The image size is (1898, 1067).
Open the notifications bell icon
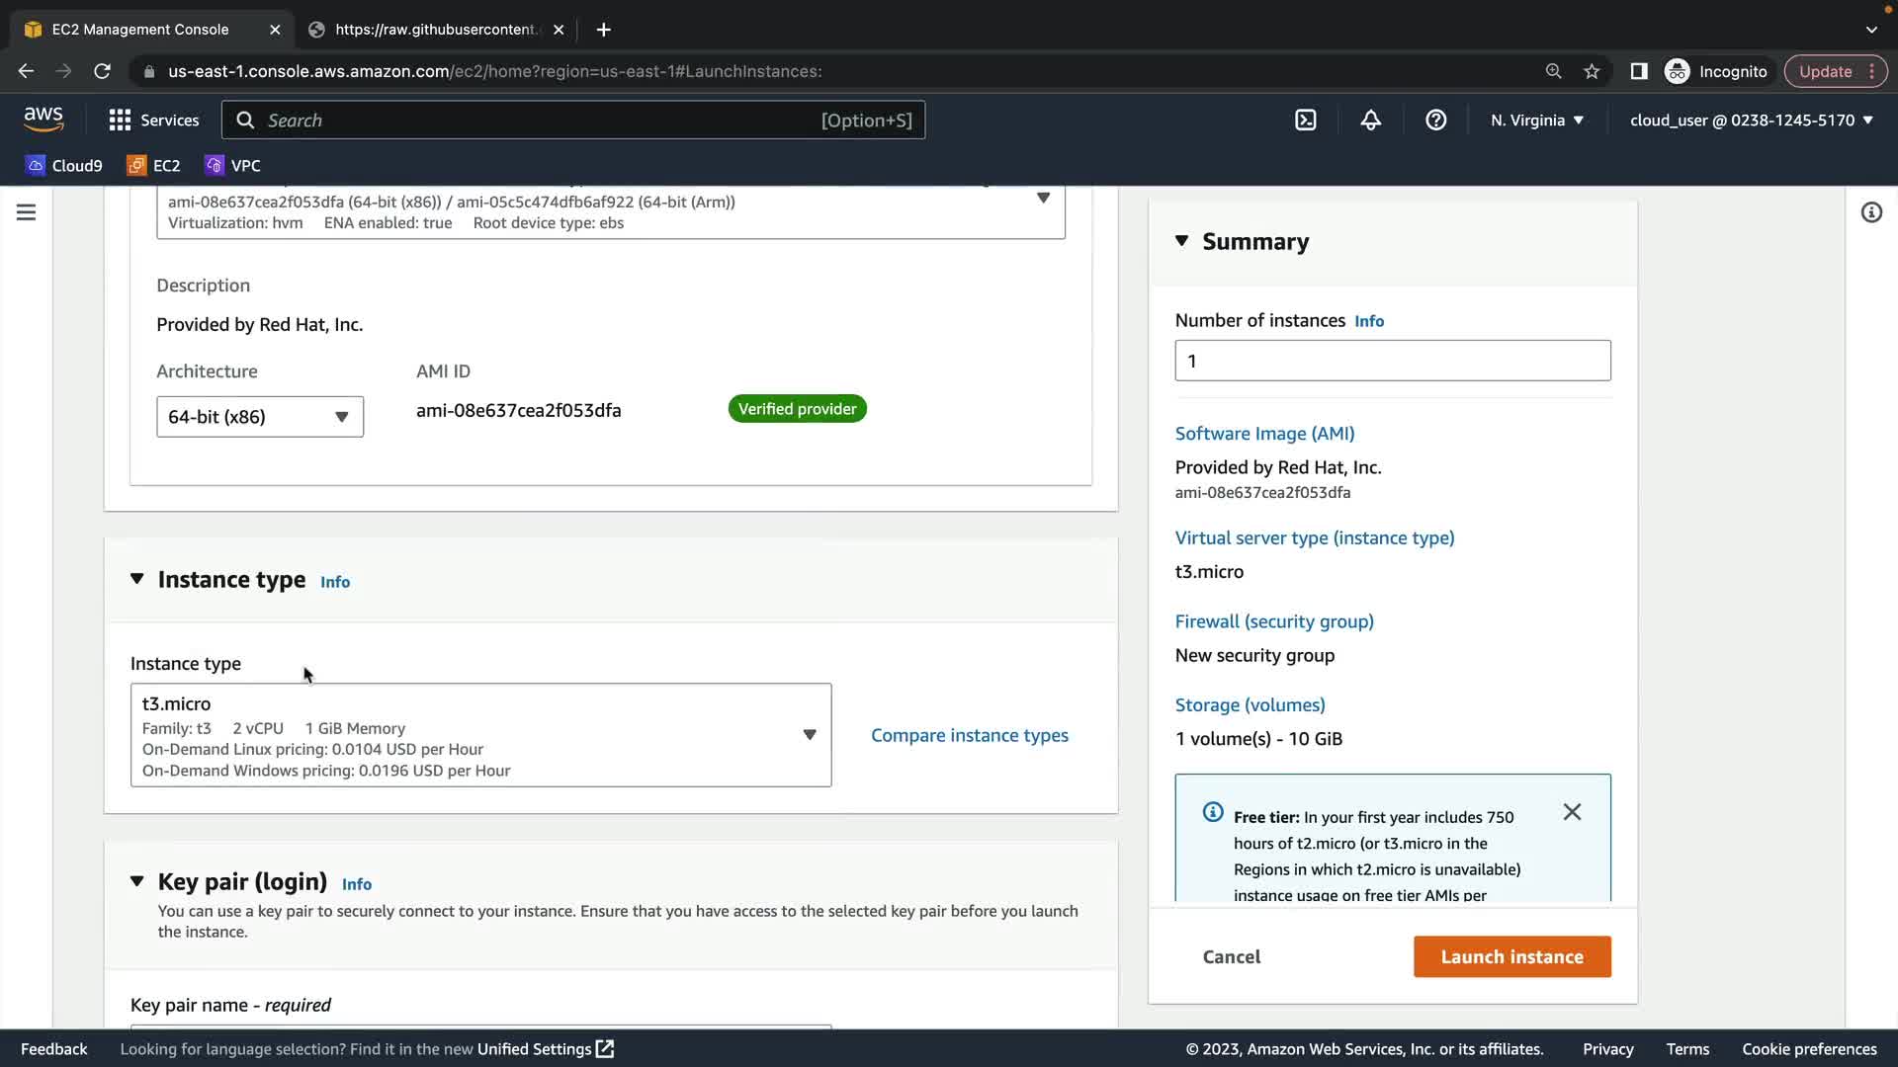(x=1370, y=121)
